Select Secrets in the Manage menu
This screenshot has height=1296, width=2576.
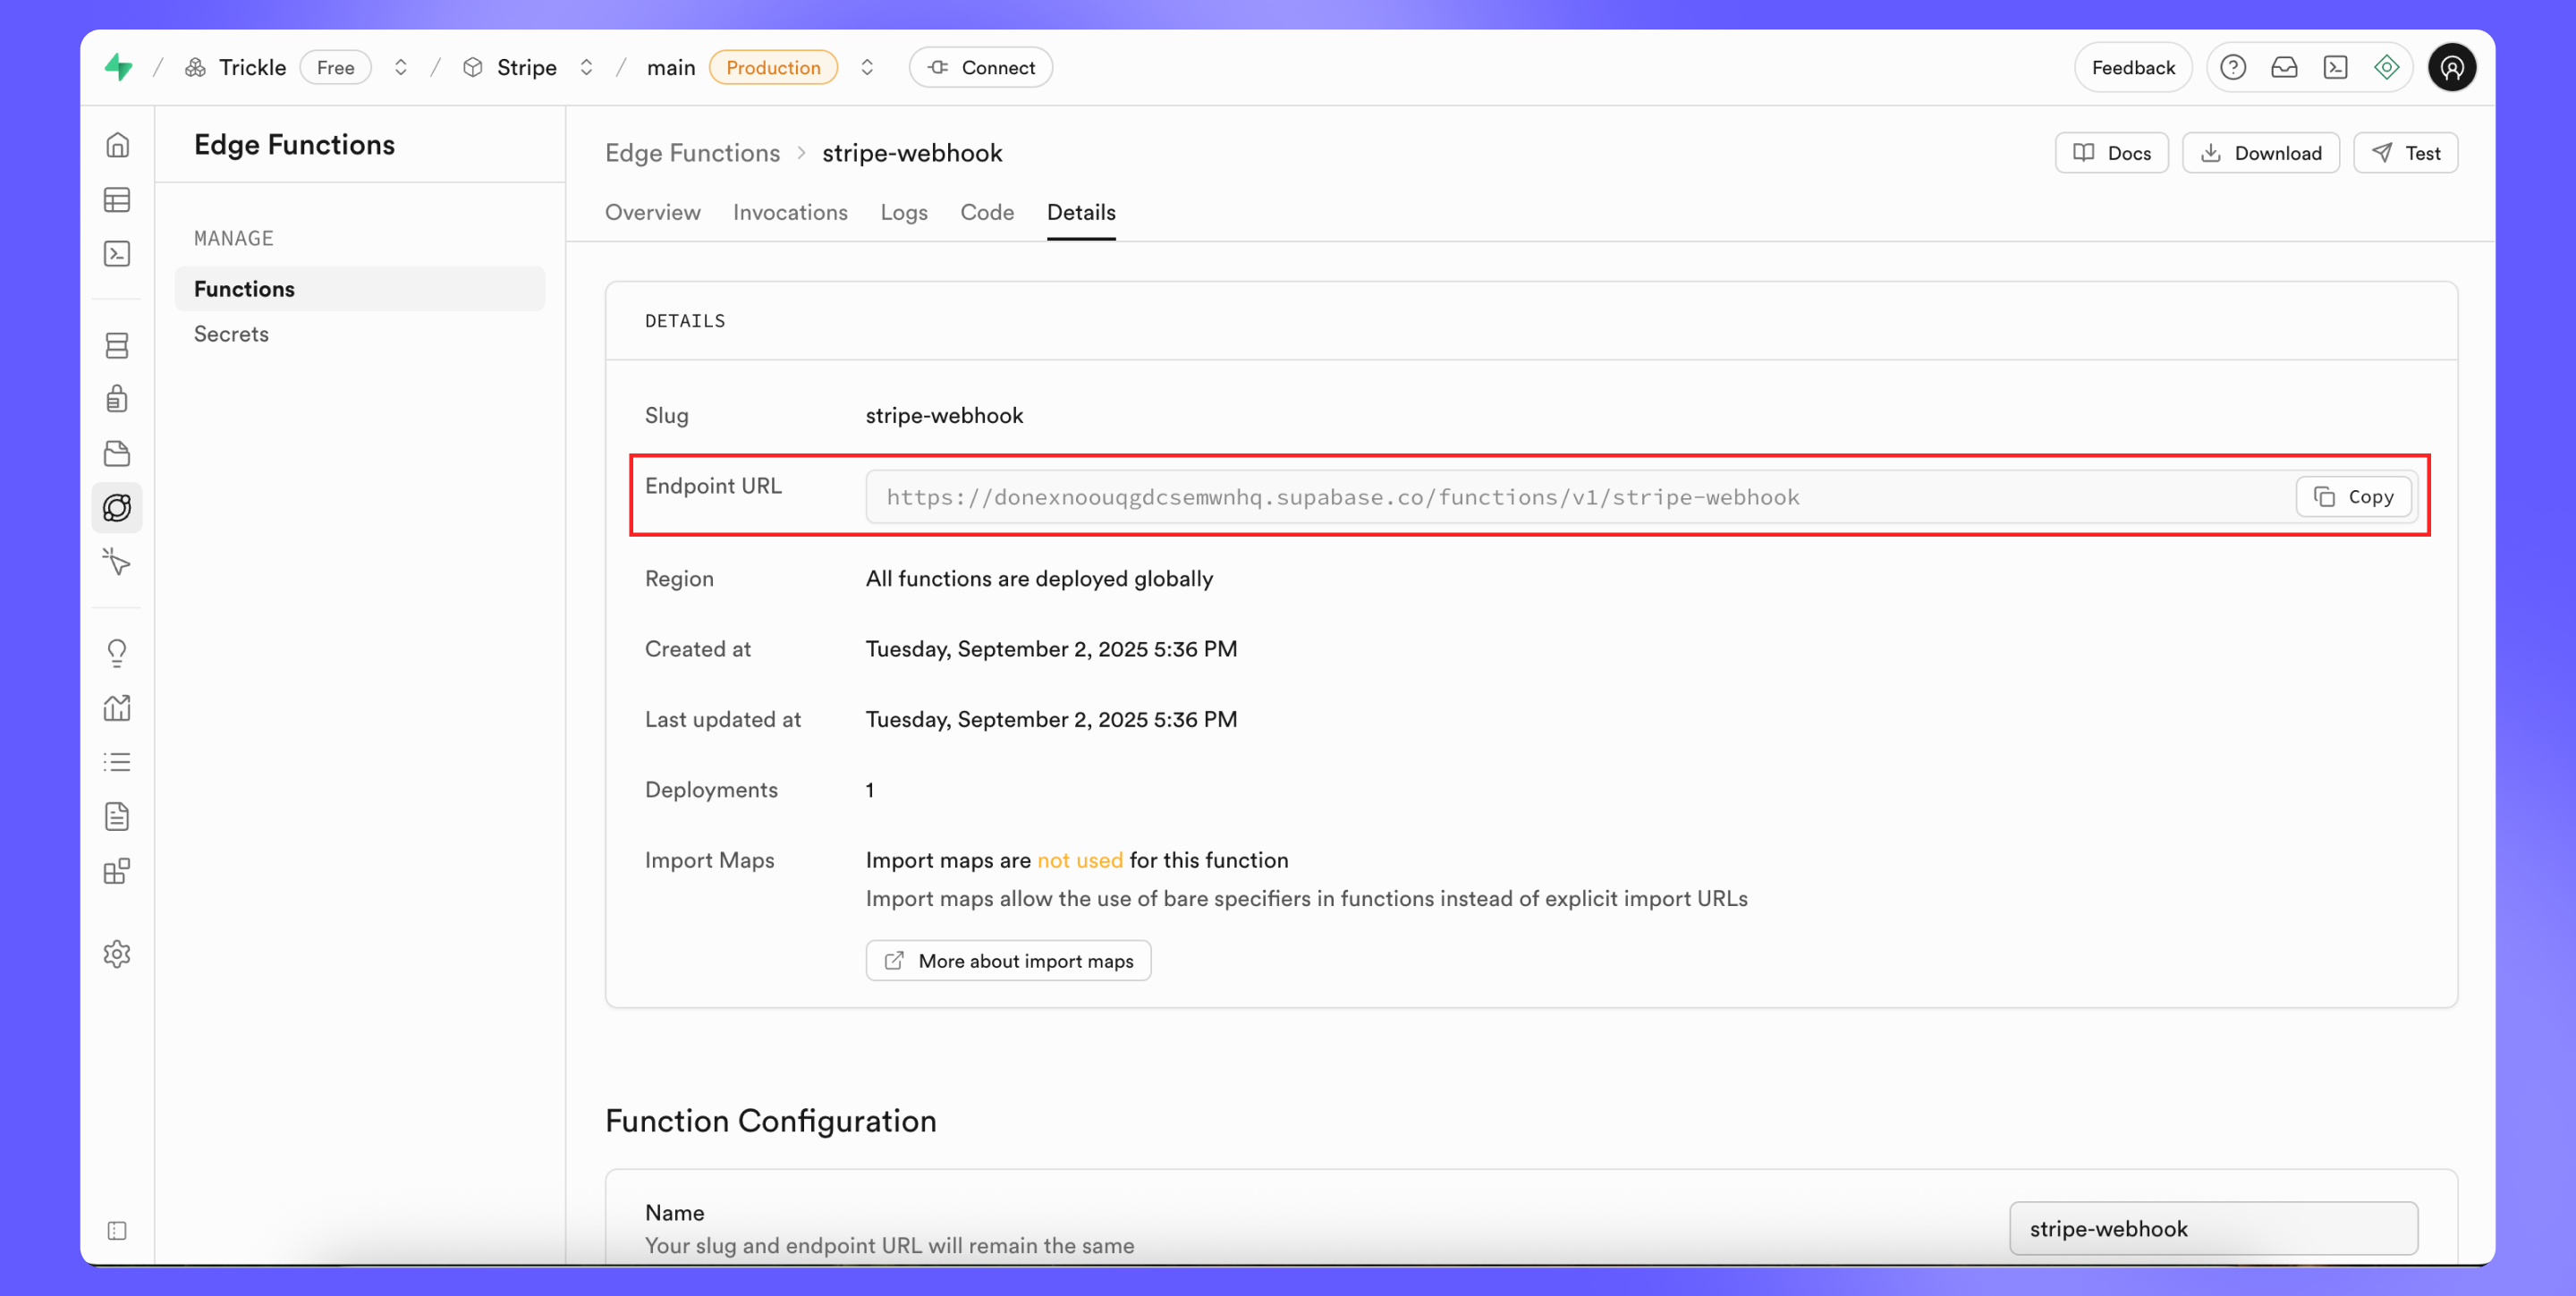coord(231,334)
